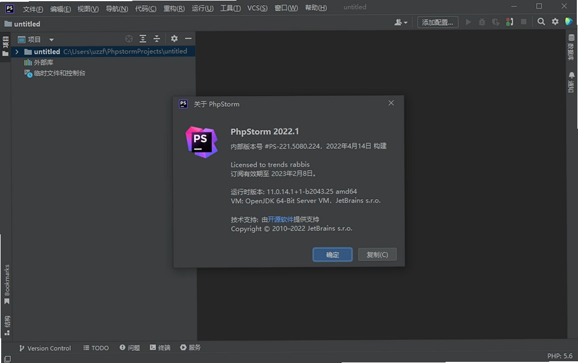578x363 pixels.
Task: Open the Code (代码) menu
Action: pyautogui.click(x=146, y=9)
